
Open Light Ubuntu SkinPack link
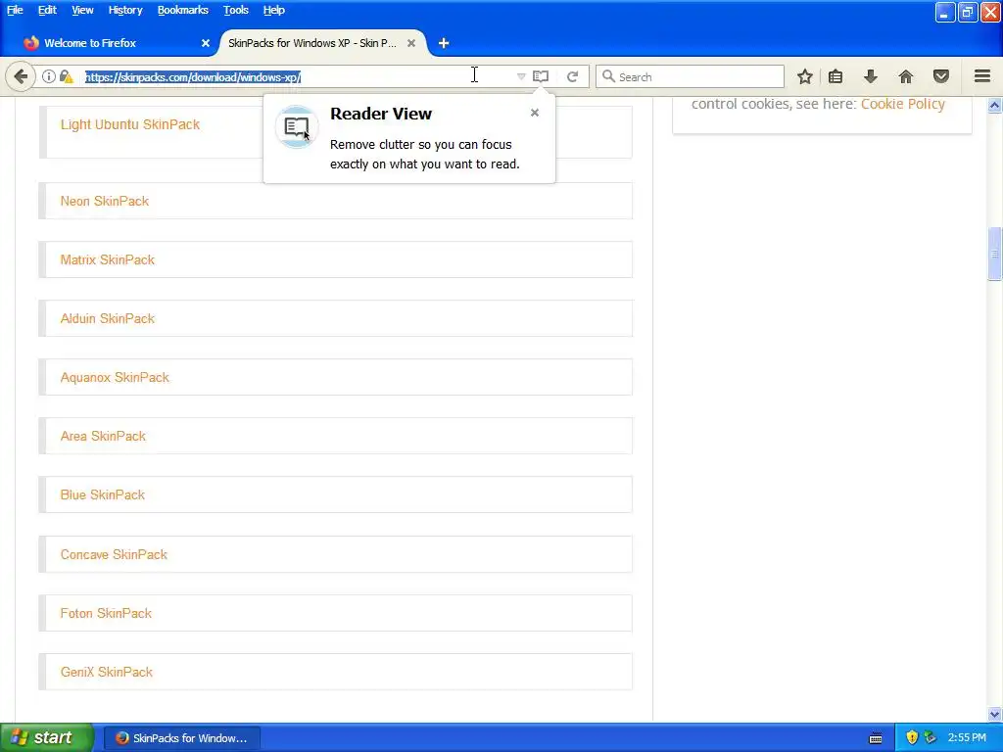(130, 124)
